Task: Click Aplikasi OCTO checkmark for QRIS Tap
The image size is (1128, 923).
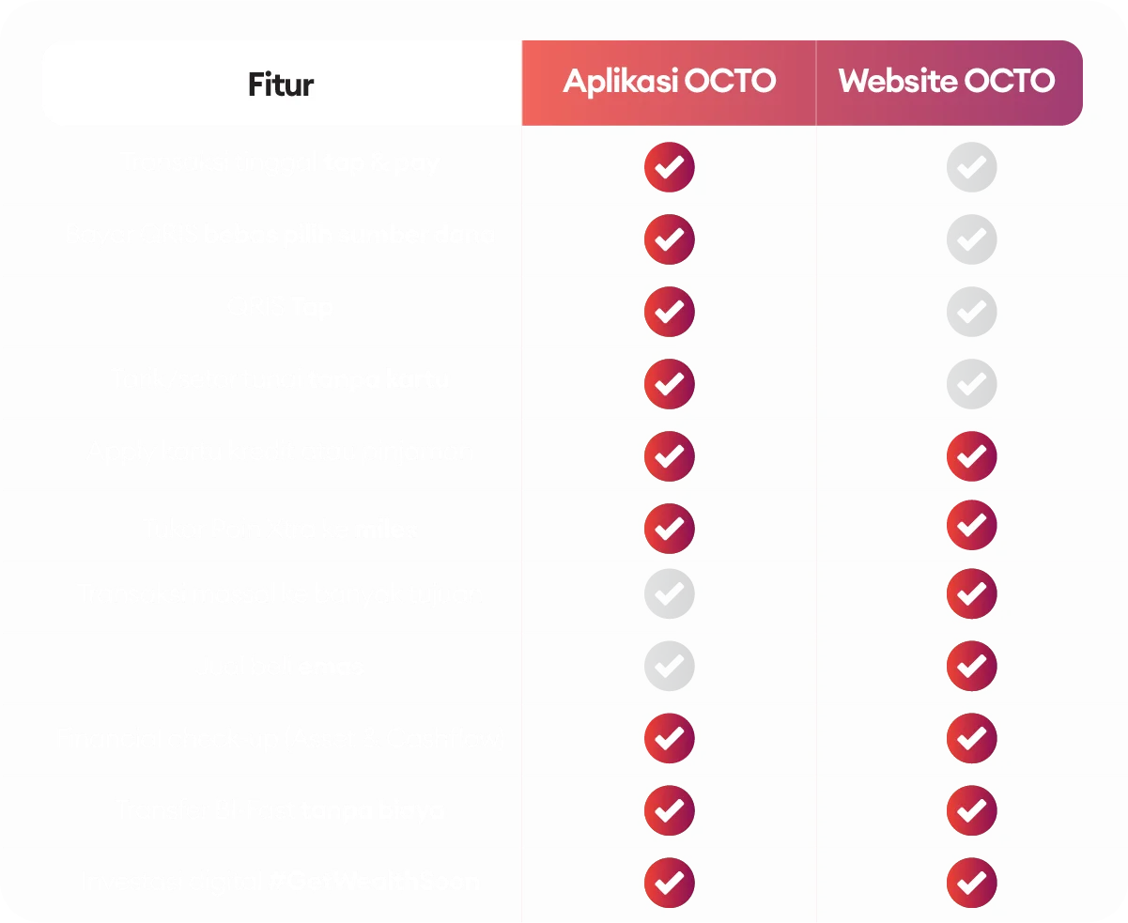Action: click(x=669, y=312)
